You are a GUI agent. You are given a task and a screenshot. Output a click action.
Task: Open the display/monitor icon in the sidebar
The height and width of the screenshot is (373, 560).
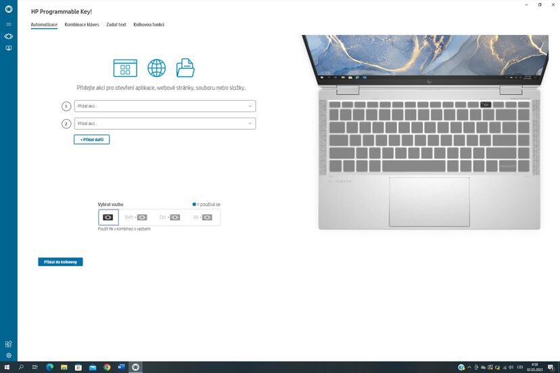(9, 48)
